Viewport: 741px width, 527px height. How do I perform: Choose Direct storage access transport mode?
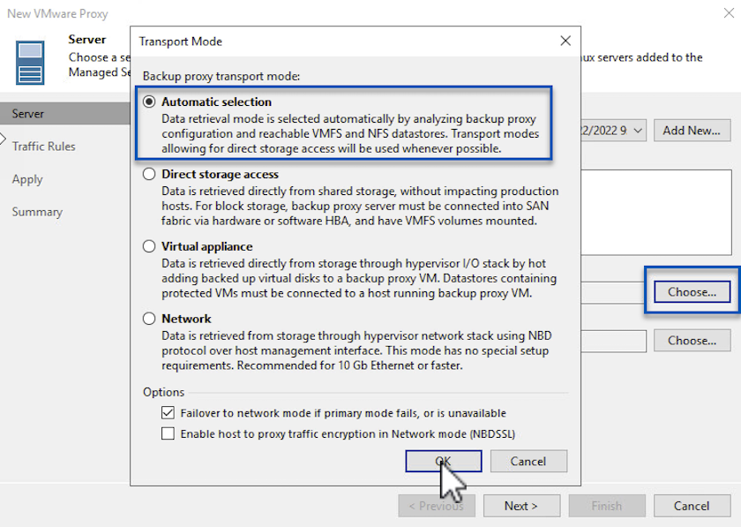point(149,174)
